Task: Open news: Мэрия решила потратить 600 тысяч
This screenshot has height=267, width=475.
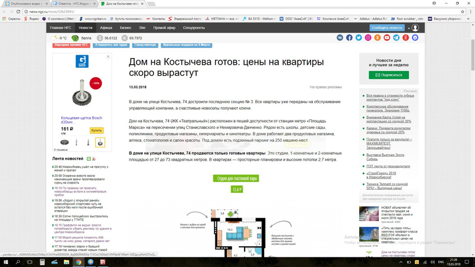Action: coord(81,239)
